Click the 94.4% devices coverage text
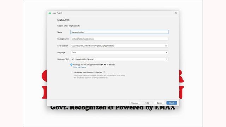 pyautogui.click(x=94, y=65)
